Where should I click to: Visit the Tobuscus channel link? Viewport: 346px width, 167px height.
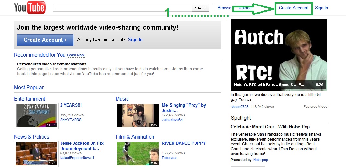170,158
